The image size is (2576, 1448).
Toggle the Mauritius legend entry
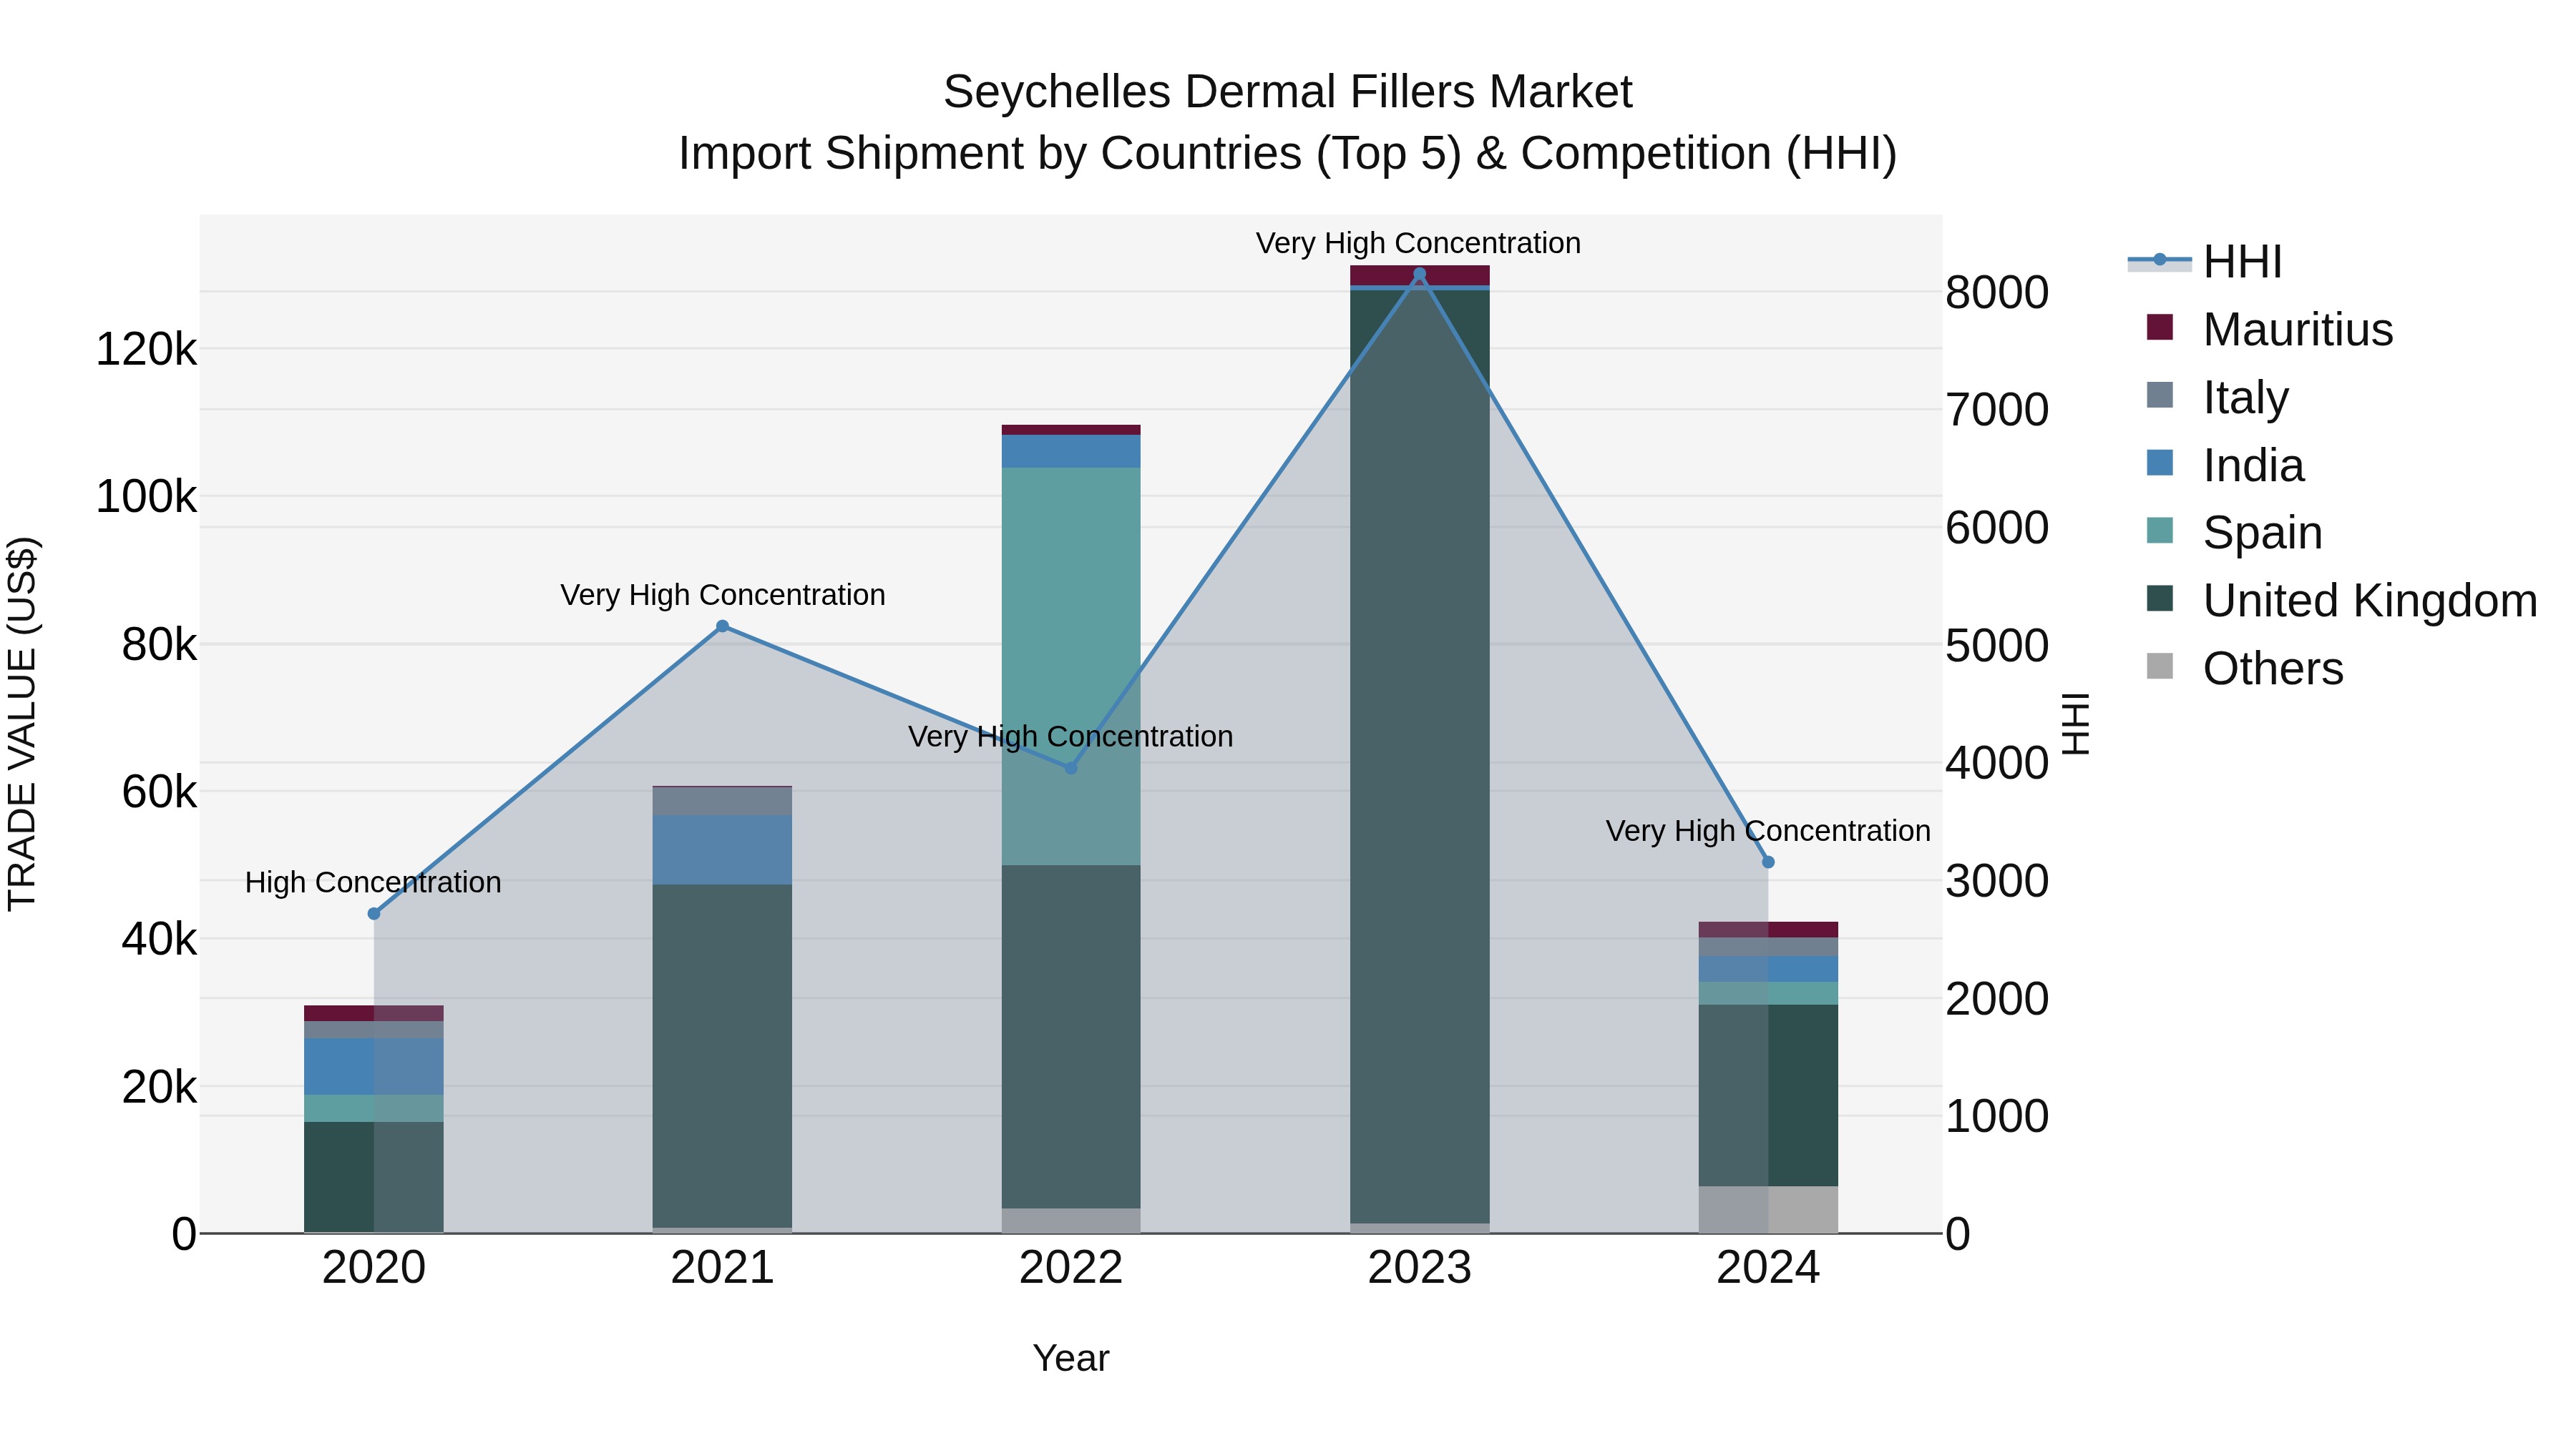(x=2269, y=329)
